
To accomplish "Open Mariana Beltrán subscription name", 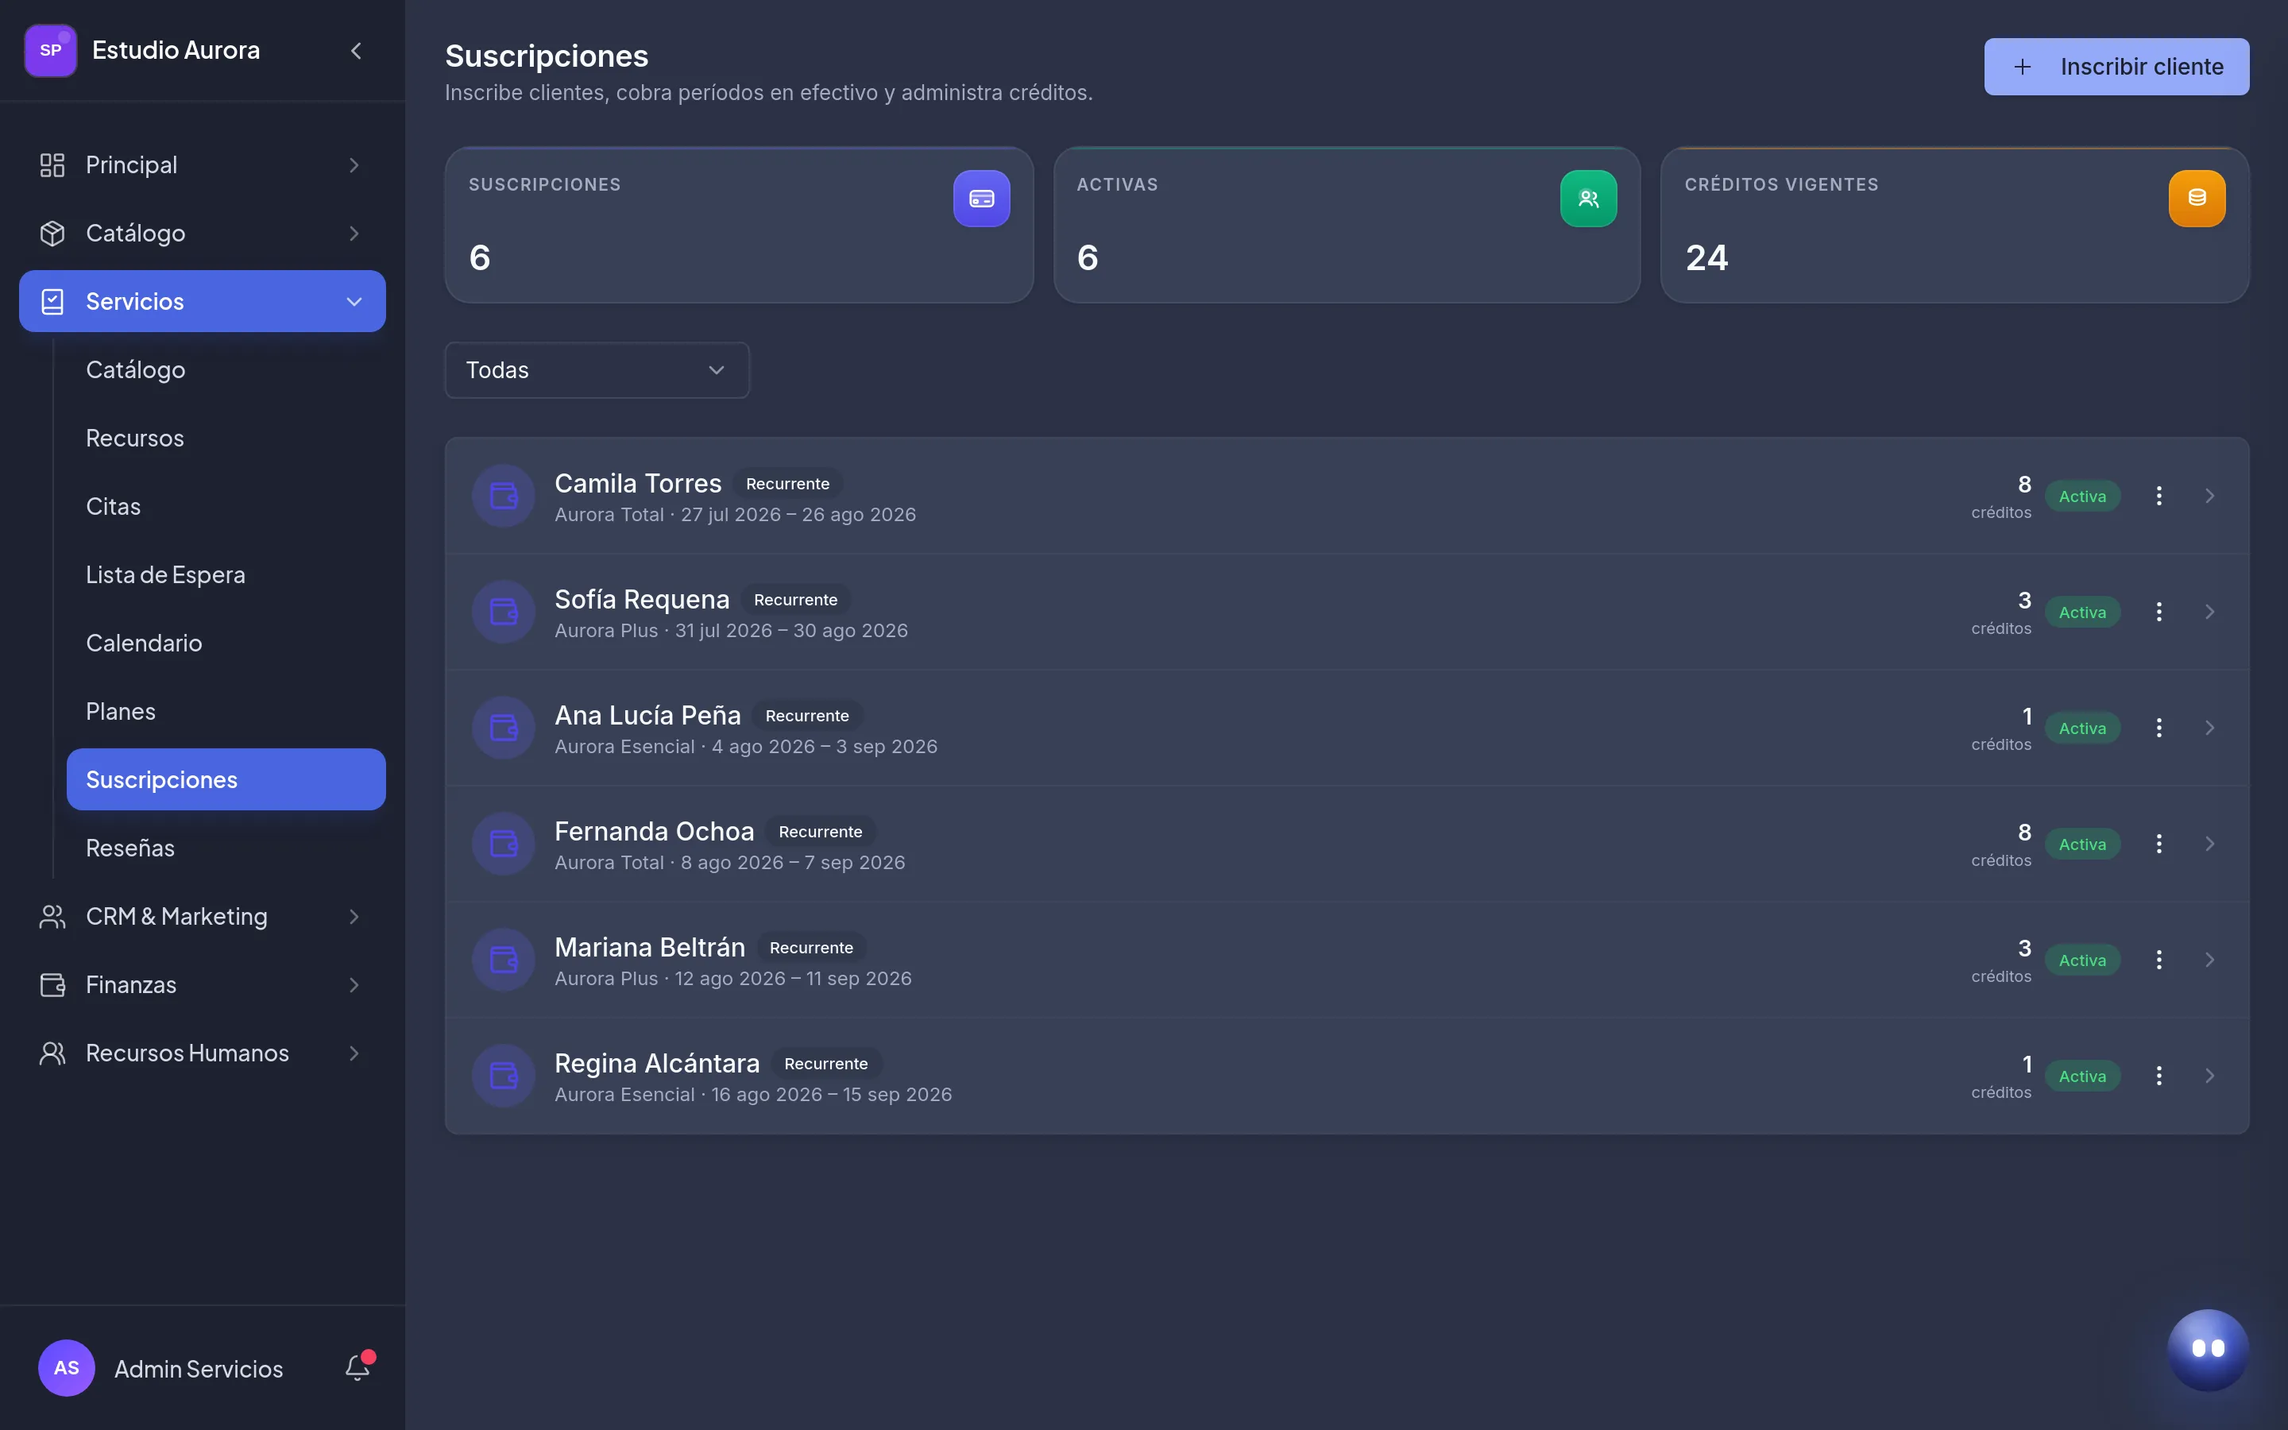I will point(650,947).
